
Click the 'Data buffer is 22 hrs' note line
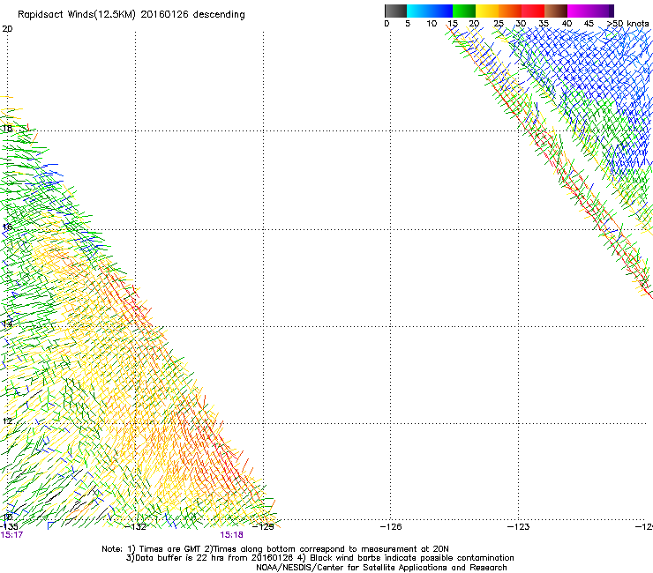[x=319, y=558]
